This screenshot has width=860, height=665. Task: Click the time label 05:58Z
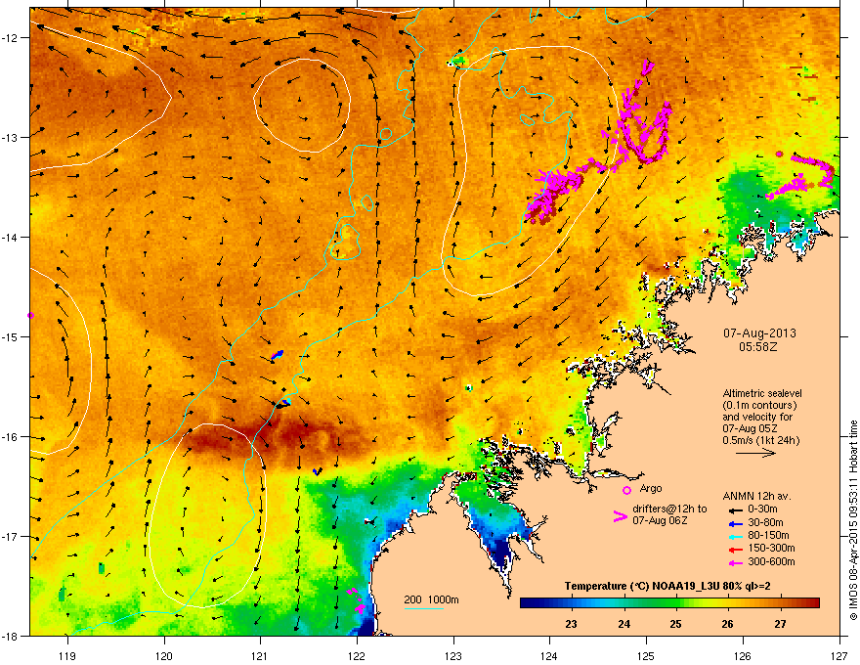pos(758,347)
